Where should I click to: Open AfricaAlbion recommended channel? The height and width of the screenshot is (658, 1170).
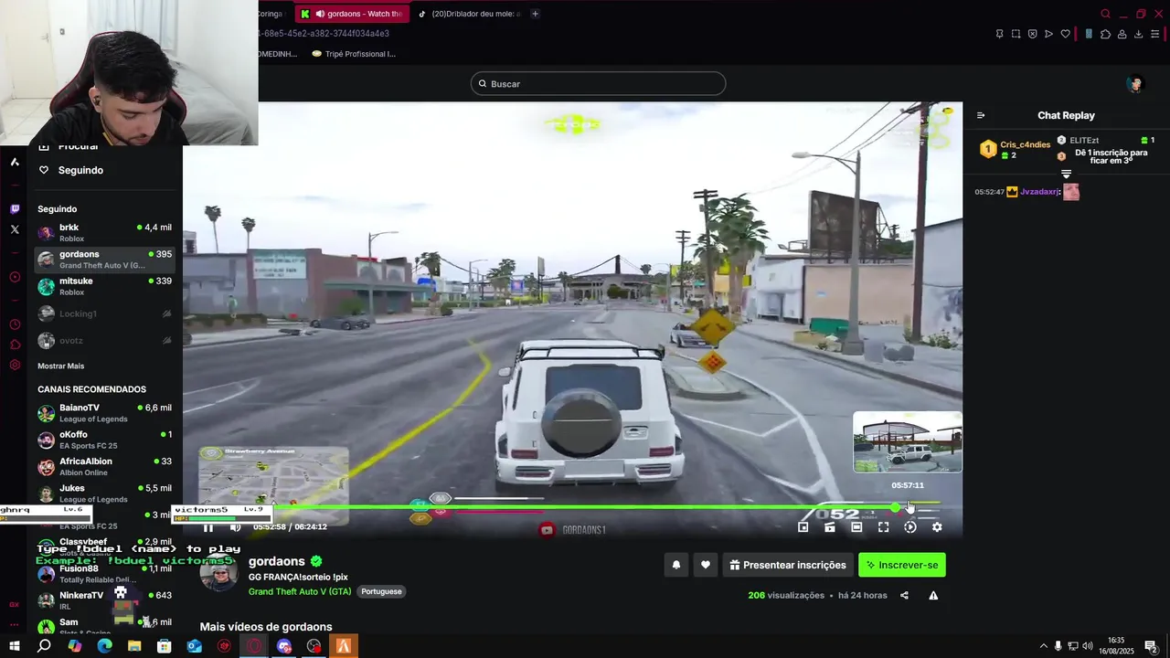click(104, 466)
